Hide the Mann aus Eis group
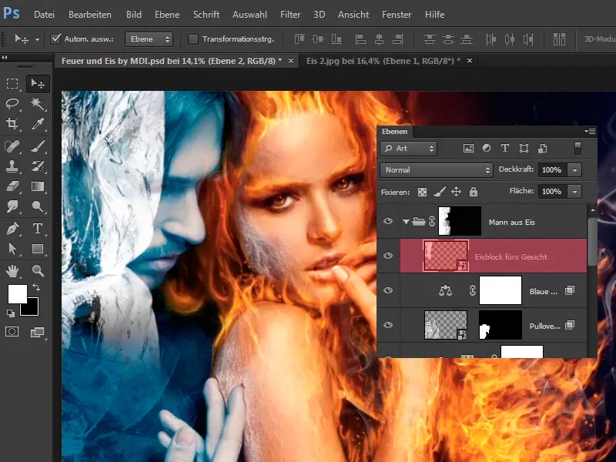The height and width of the screenshot is (462, 616). click(x=388, y=221)
